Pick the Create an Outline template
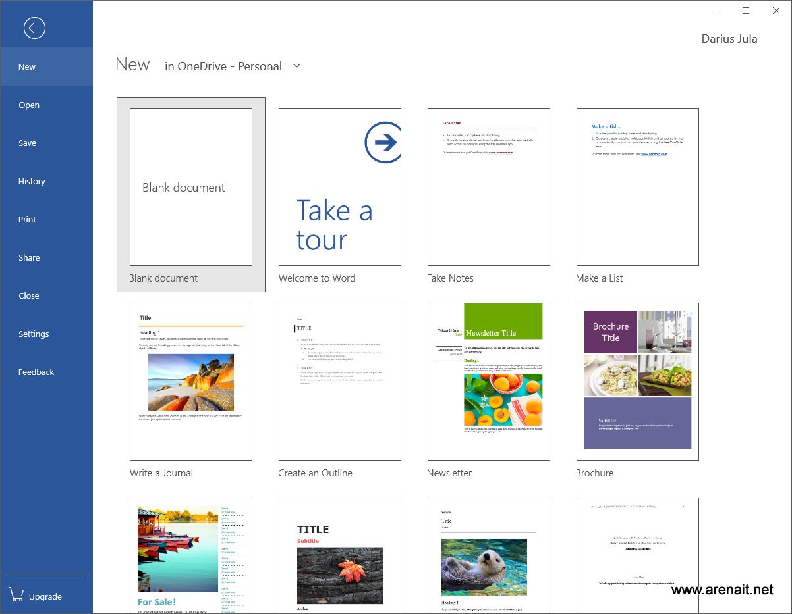This screenshot has height=614, width=792. [339, 382]
